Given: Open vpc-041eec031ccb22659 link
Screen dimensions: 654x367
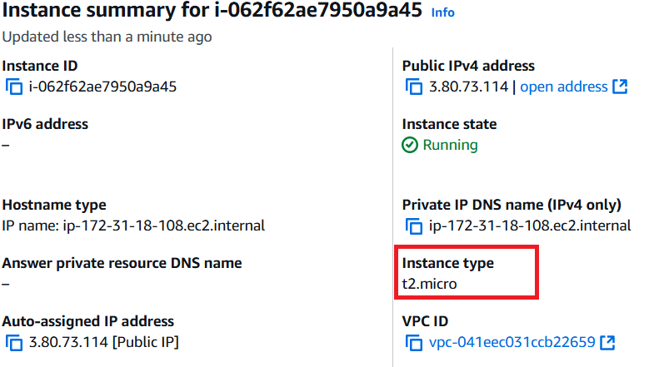Looking at the screenshot, I should 512,342.
